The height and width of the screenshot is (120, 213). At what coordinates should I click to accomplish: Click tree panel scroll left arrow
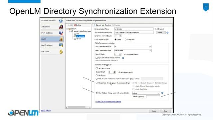(x=67, y=107)
